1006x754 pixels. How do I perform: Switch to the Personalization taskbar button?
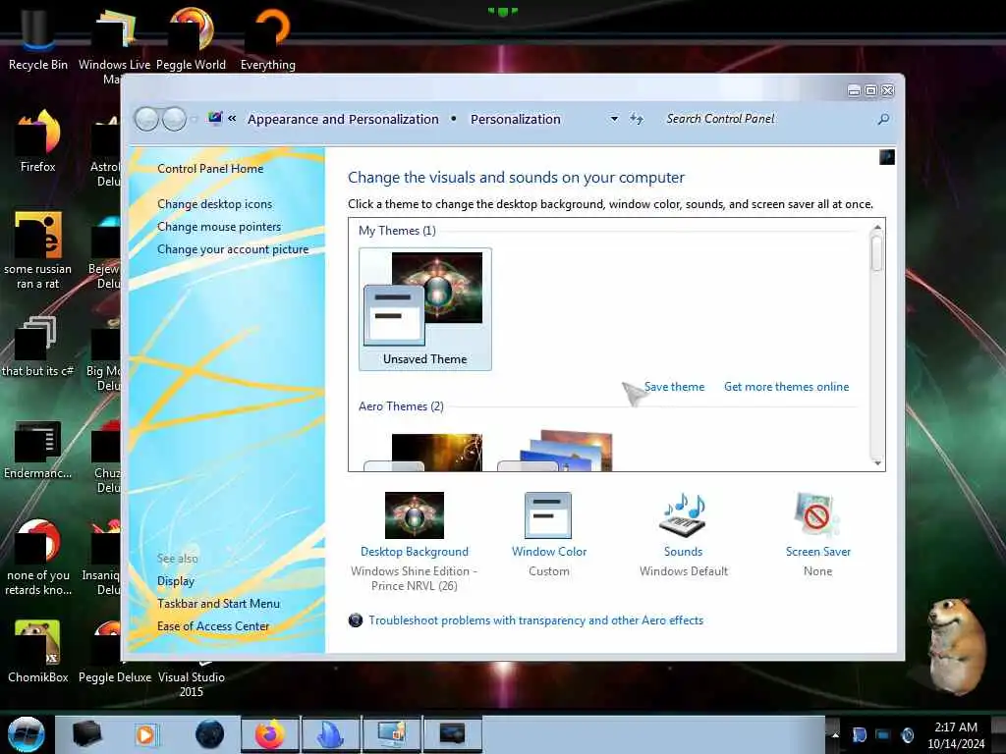pos(392,734)
